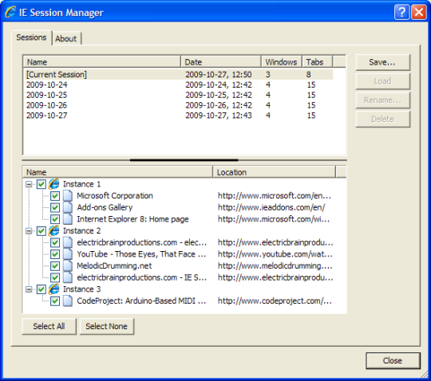Click the IE icon beside Instance 2
This screenshot has width=431, height=381.
click(x=54, y=230)
